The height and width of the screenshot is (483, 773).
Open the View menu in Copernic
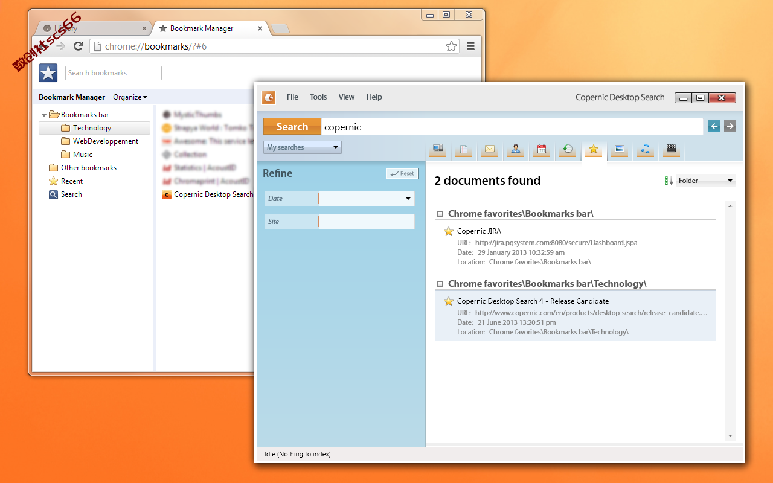[347, 97]
